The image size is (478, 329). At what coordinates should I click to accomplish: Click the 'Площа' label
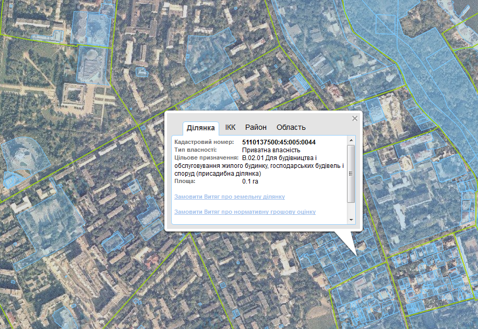coord(185,181)
